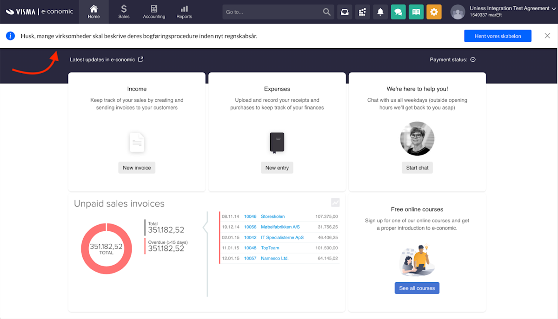Viewport: 558px width, 319px height.
Task: Open the orange settings gear
Action: [434, 12]
